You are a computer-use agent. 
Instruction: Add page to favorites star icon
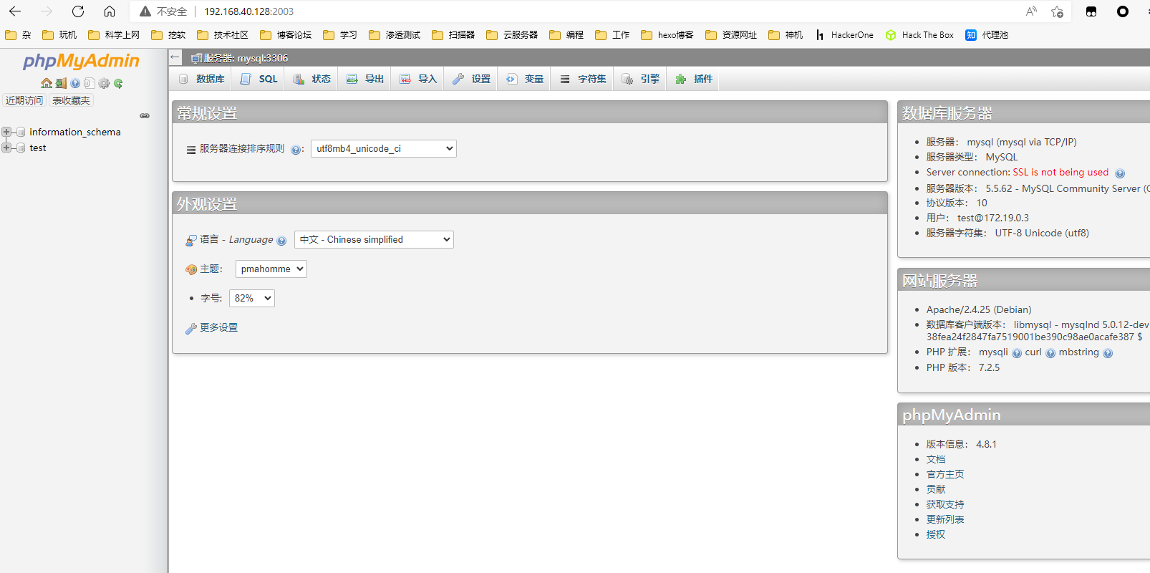tap(1057, 11)
